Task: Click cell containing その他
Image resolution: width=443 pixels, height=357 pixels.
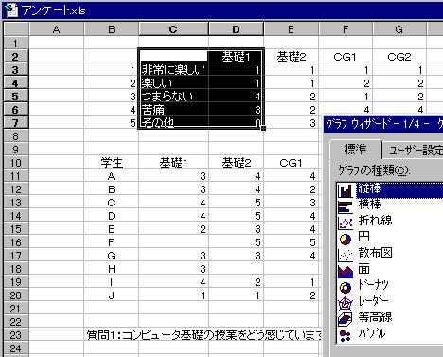Action: click(173, 122)
